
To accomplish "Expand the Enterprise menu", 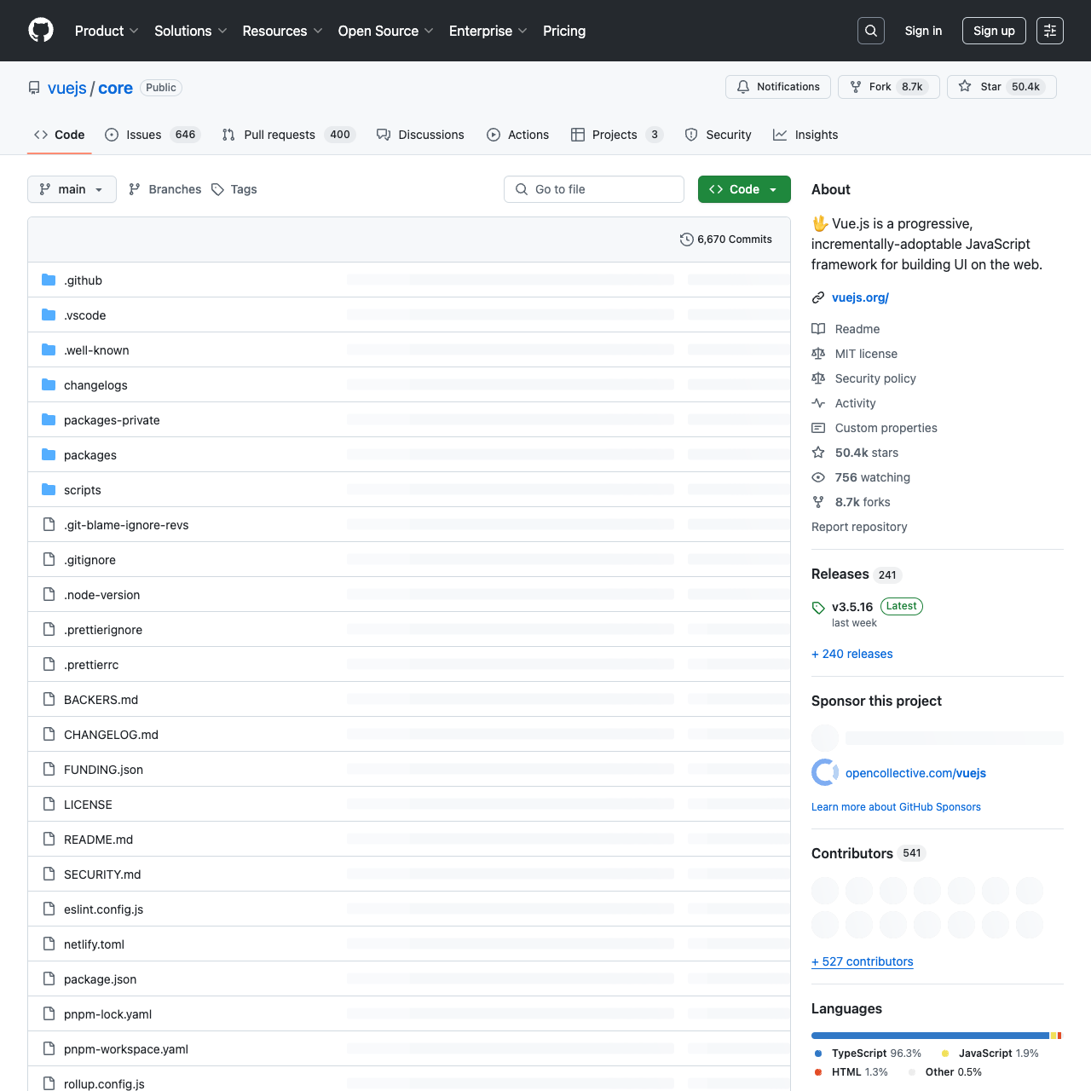I will pos(488,31).
